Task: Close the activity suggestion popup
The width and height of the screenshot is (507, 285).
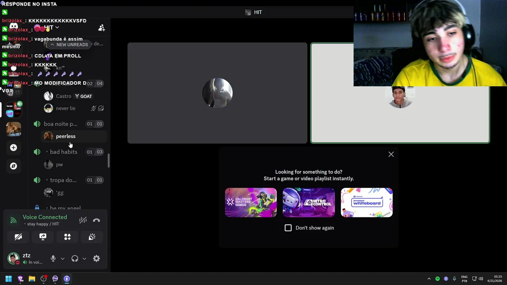Action: (x=391, y=154)
